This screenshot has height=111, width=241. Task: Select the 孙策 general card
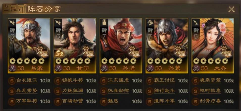point(167,46)
